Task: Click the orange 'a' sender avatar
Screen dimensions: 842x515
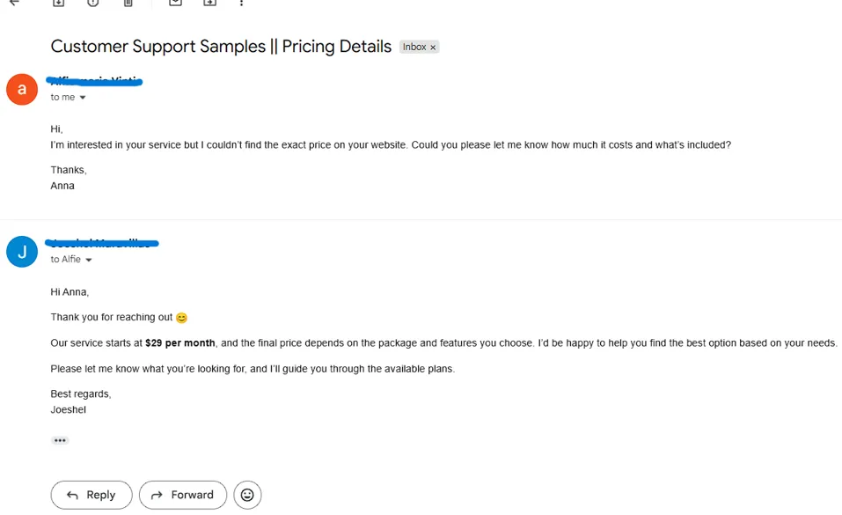Action: point(22,90)
